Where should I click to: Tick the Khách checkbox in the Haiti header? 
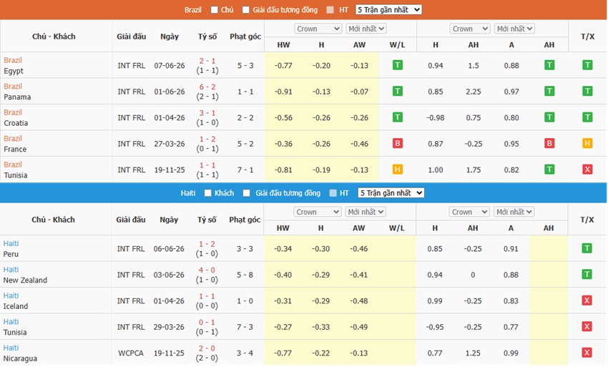tap(208, 193)
